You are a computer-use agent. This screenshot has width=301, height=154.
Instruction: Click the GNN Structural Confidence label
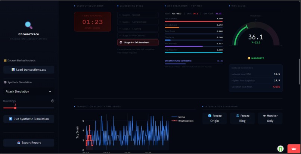point(178,61)
